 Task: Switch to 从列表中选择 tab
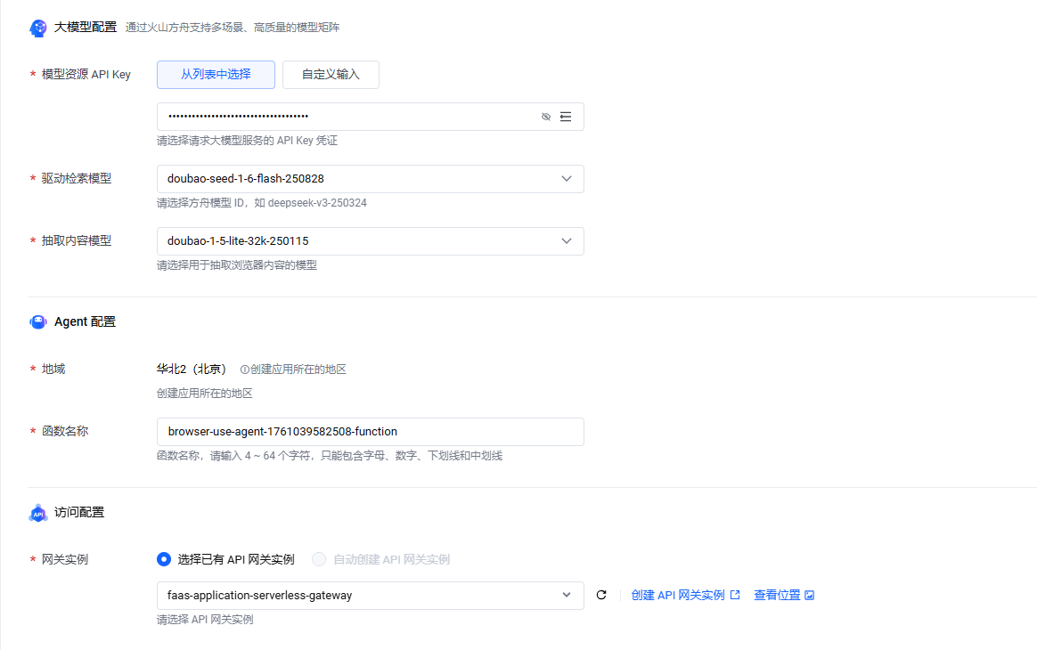(216, 75)
